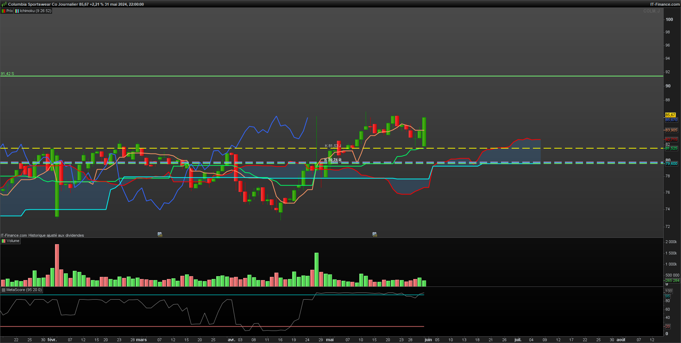681x343 pixels.
Task: Select the 91,42 S green resistance line label
Action: pyautogui.click(x=7, y=74)
